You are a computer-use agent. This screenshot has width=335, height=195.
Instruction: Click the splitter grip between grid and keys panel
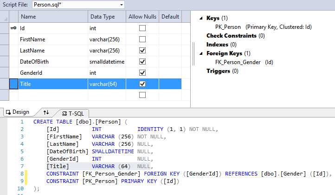tap(193, 54)
